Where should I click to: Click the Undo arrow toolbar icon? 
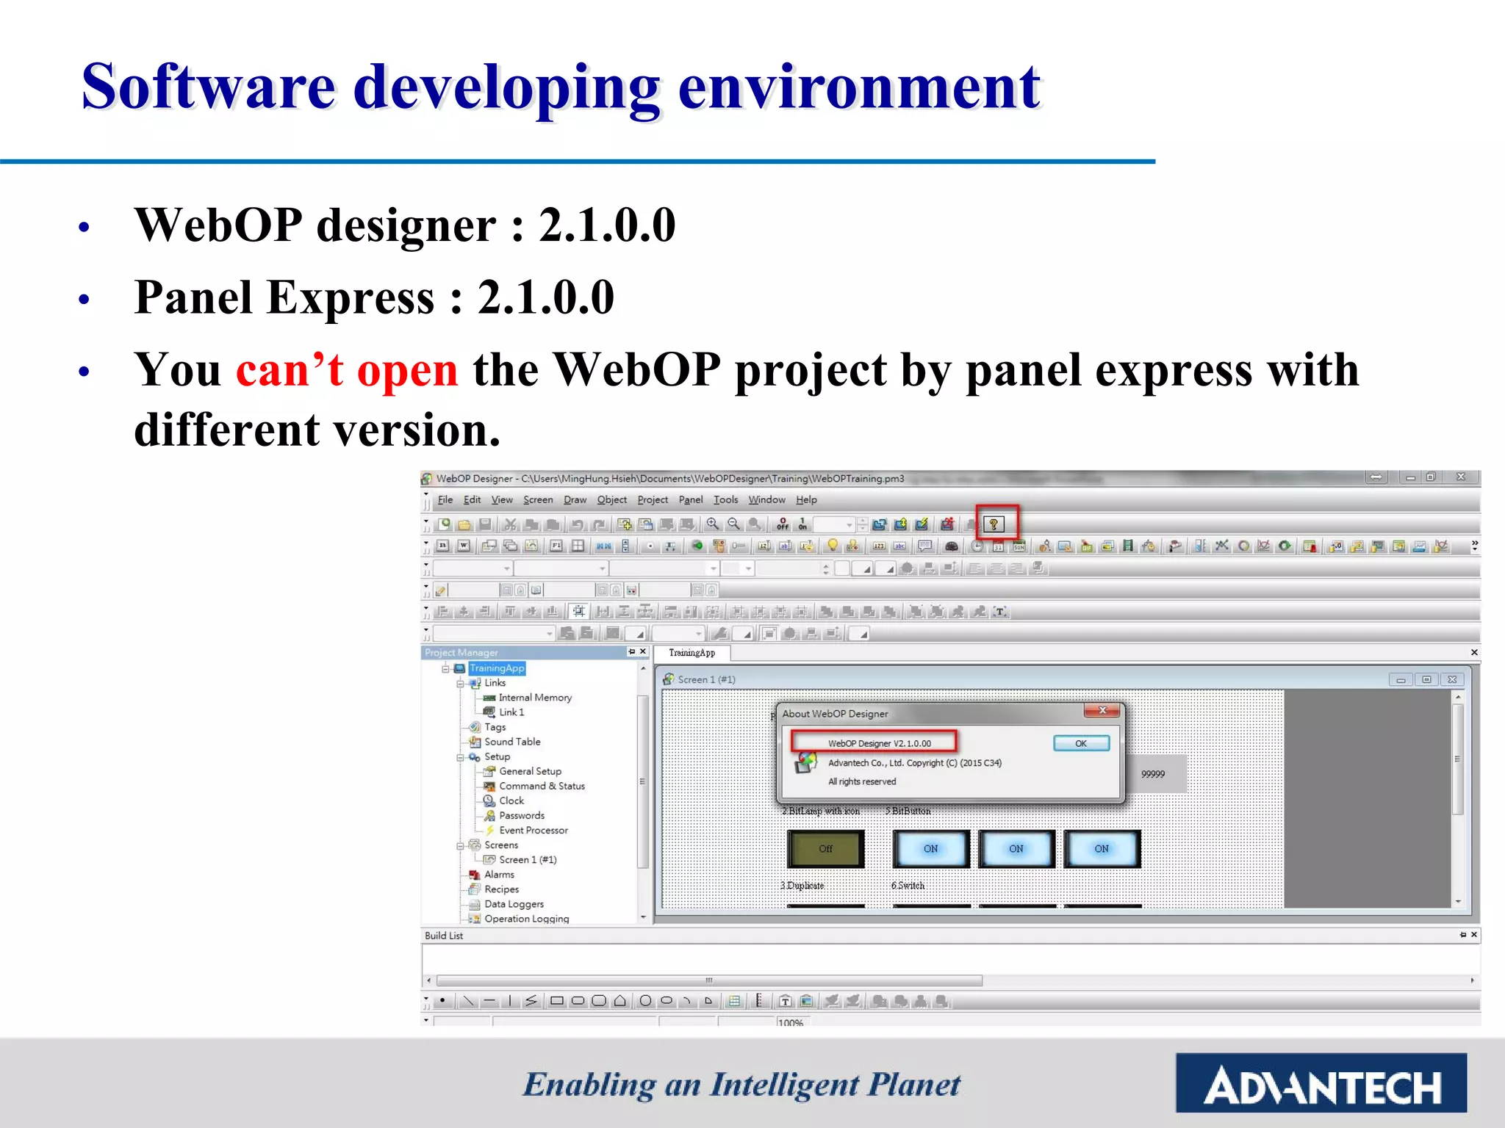[x=578, y=524]
